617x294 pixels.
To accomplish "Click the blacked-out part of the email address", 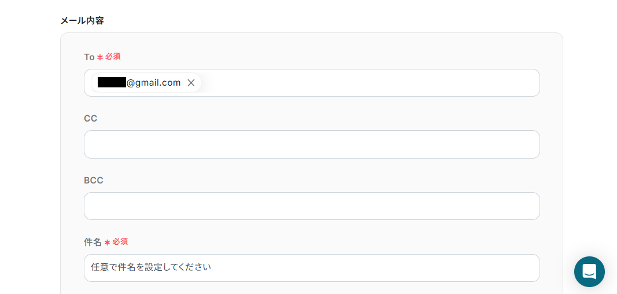I will pos(112,83).
